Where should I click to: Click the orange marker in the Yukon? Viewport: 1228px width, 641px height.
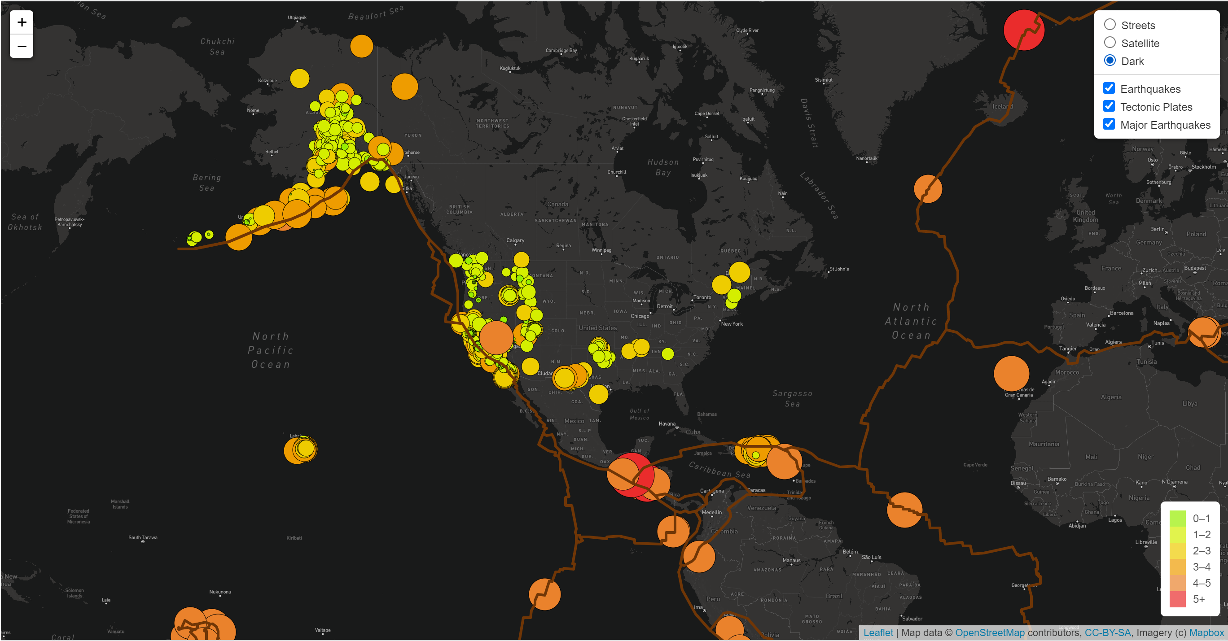(x=404, y=86)
